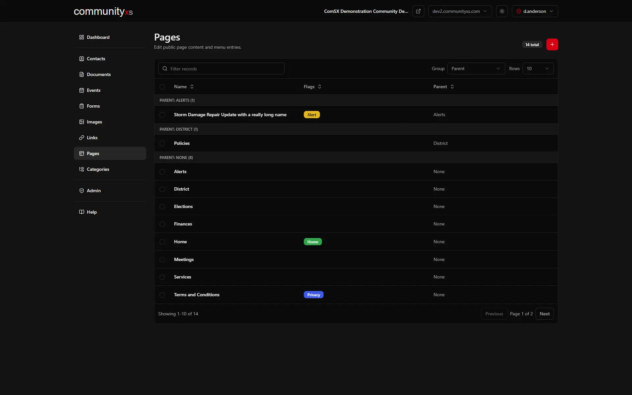Click the Previous page button
The height and width of the screenshot is (395, 632).
click(494, 314)
